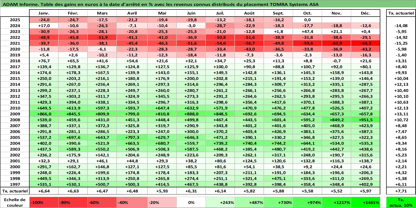
Task: Pick the +730% legend swatch
Action: click(278, 202)
